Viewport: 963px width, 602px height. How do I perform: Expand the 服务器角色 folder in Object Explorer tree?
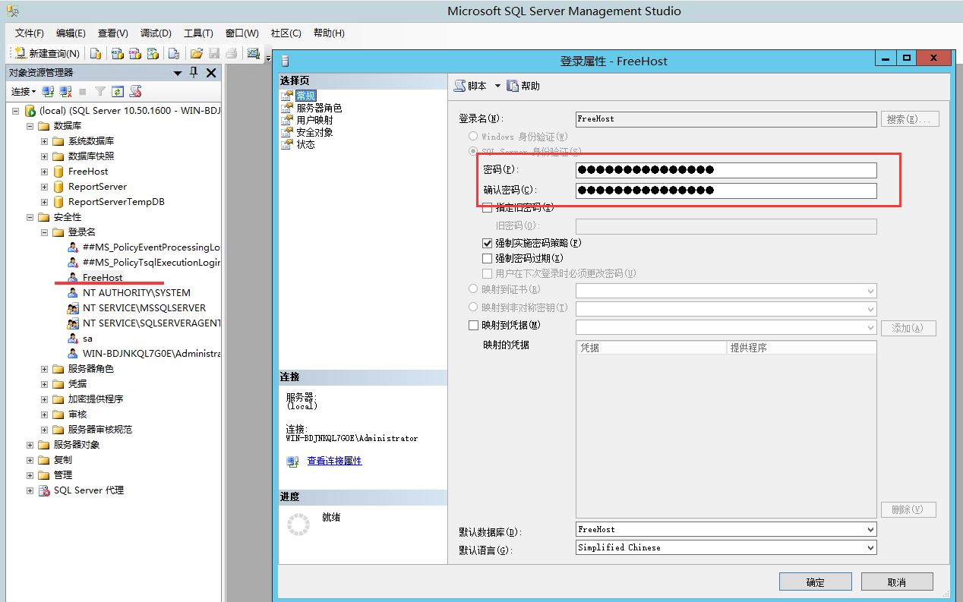point(45,369)
